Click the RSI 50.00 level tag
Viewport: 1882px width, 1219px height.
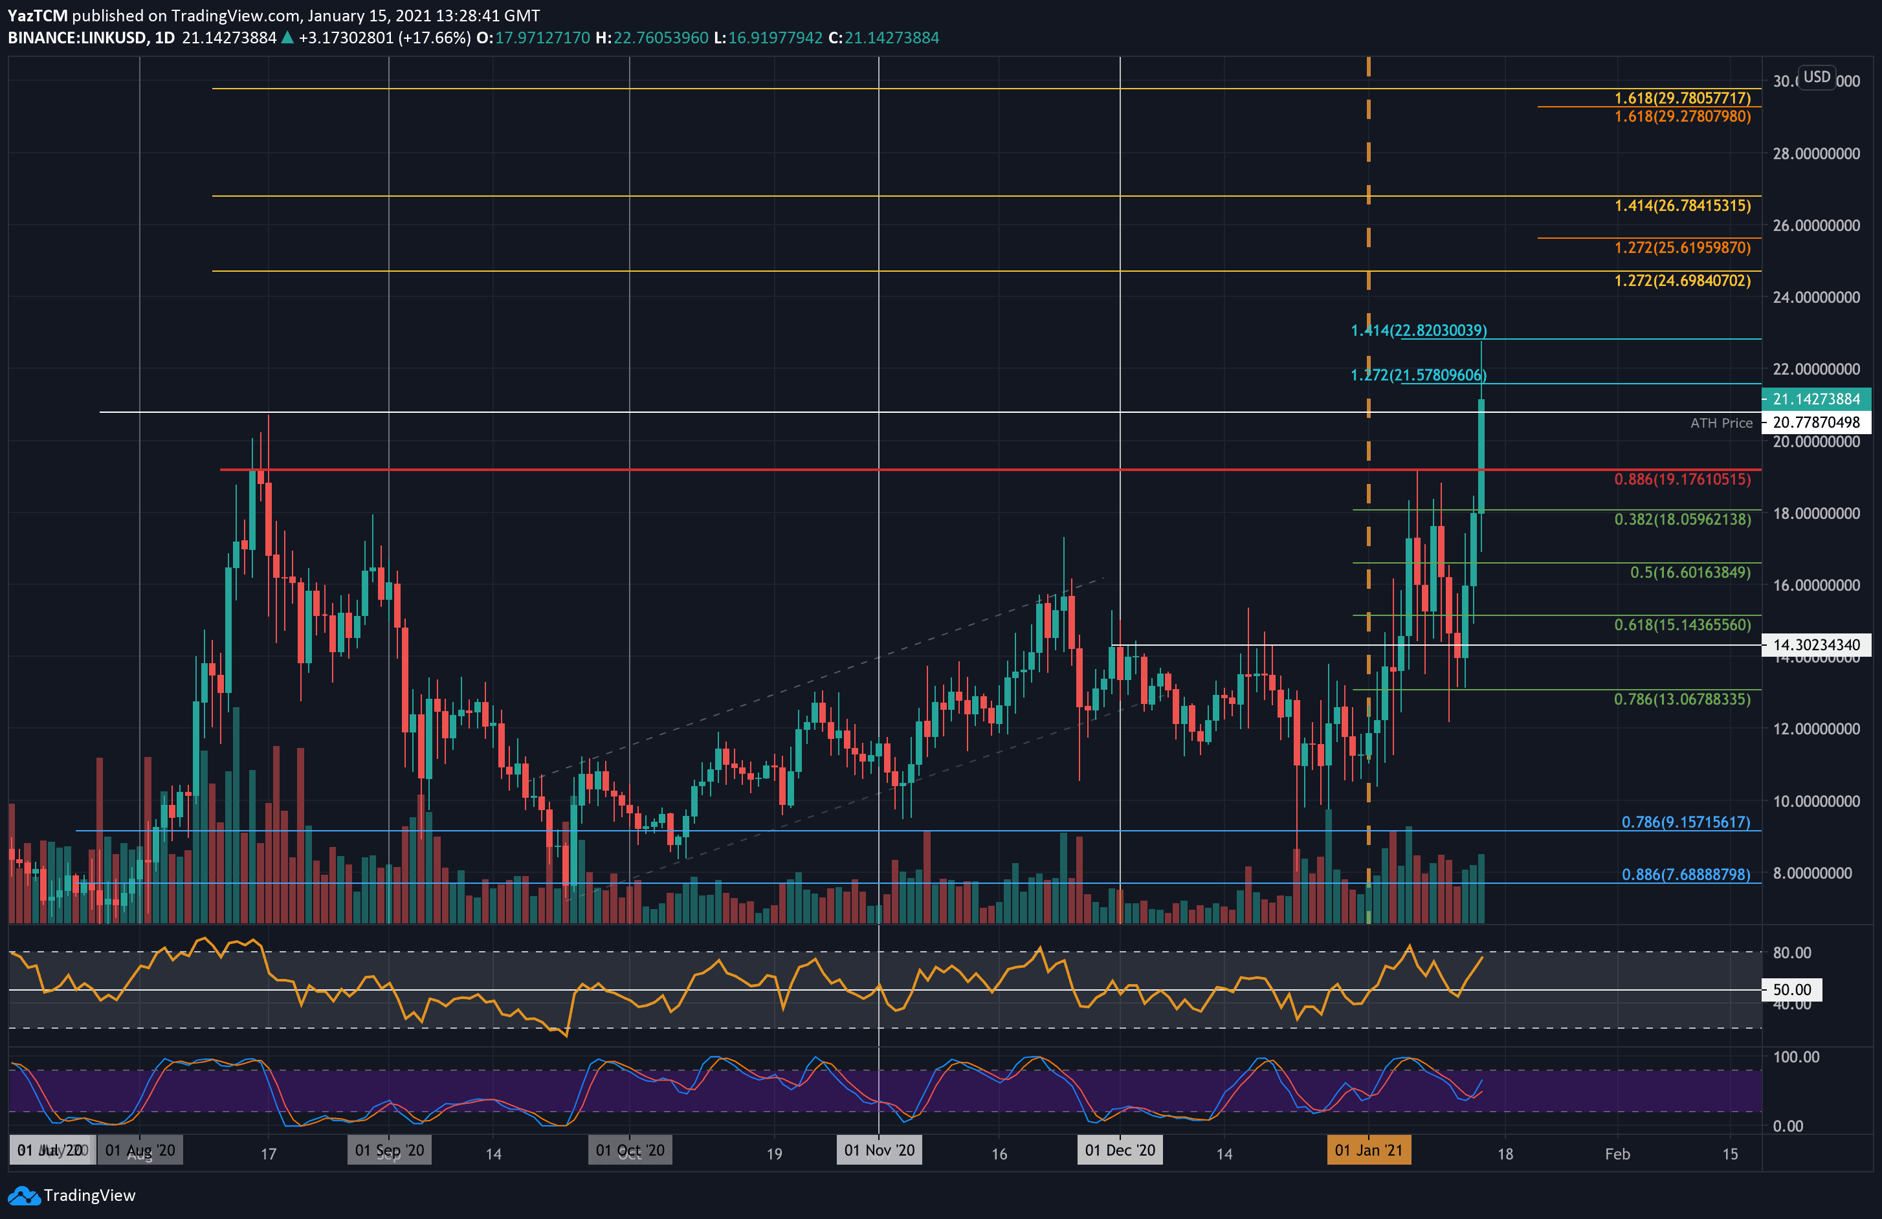1791,990
